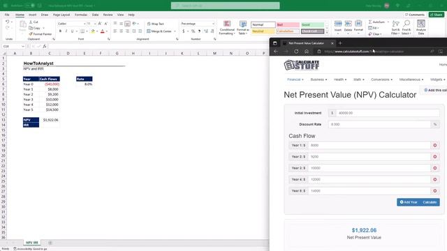Click the Share button

[436, 15]
